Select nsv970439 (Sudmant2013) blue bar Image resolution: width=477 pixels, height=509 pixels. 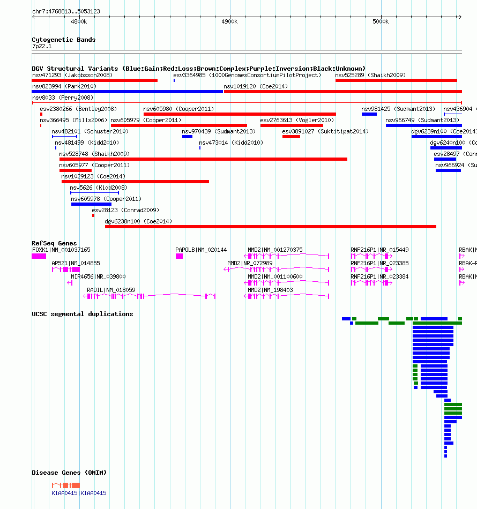pyautogui.click(x=188, y=137)
